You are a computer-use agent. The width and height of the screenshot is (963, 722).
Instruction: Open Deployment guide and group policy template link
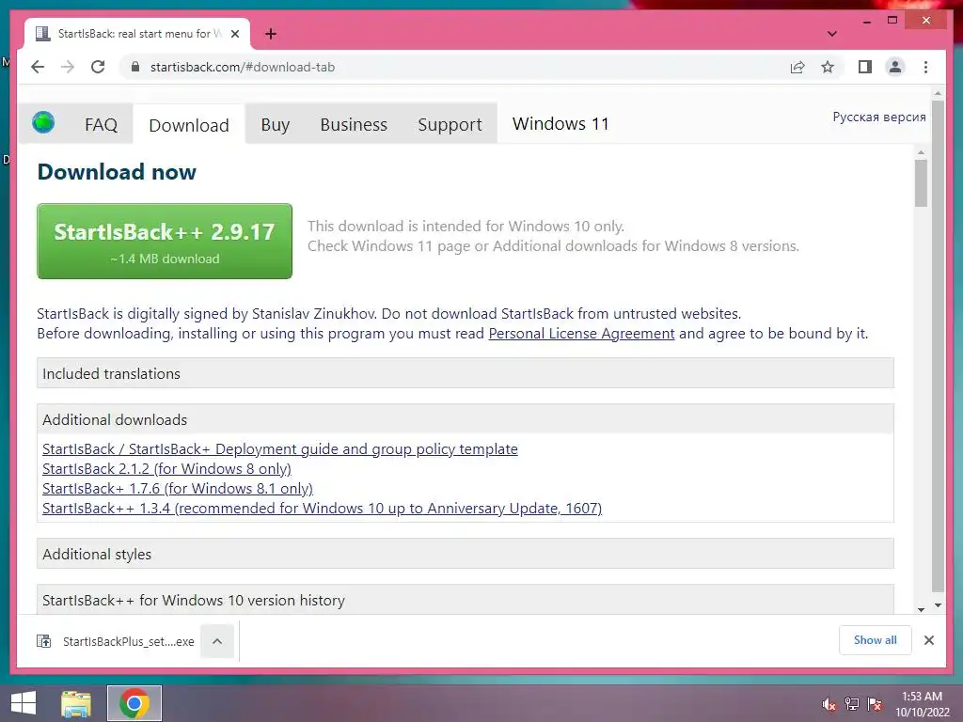[280, 448]
